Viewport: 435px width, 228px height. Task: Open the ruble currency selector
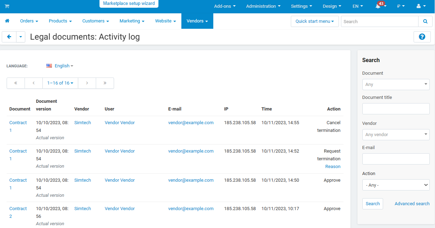click(x=401, y=6)
